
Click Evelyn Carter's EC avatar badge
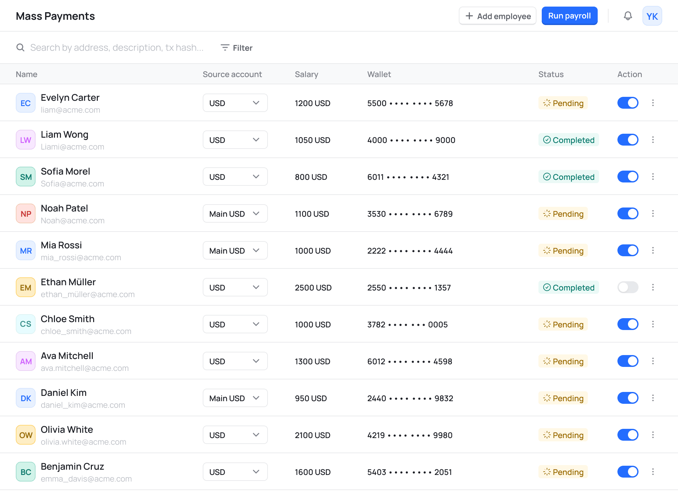[x=25, y=103]
